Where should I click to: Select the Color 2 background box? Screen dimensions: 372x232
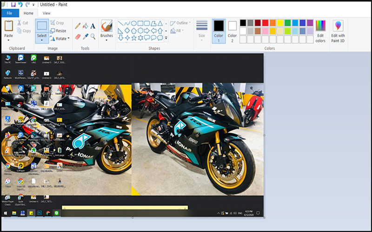(x=232, y=31)
